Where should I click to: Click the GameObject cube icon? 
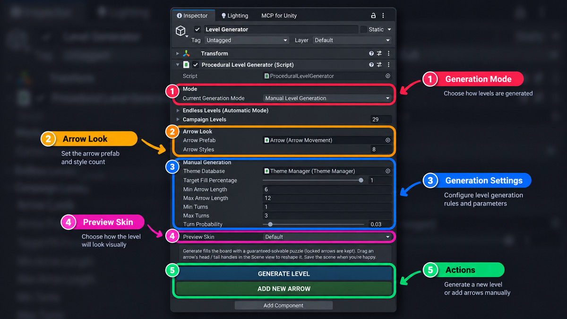(x=180, y=31)
